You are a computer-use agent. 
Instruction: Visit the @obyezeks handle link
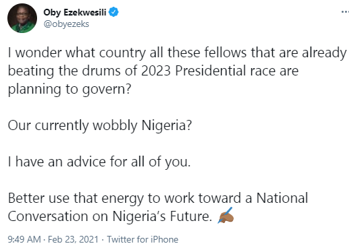(x=66, y=24)
